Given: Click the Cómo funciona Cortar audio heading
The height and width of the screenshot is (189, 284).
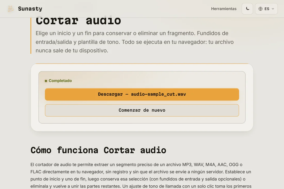Looking at the screenshot, I should coord(98,150).
